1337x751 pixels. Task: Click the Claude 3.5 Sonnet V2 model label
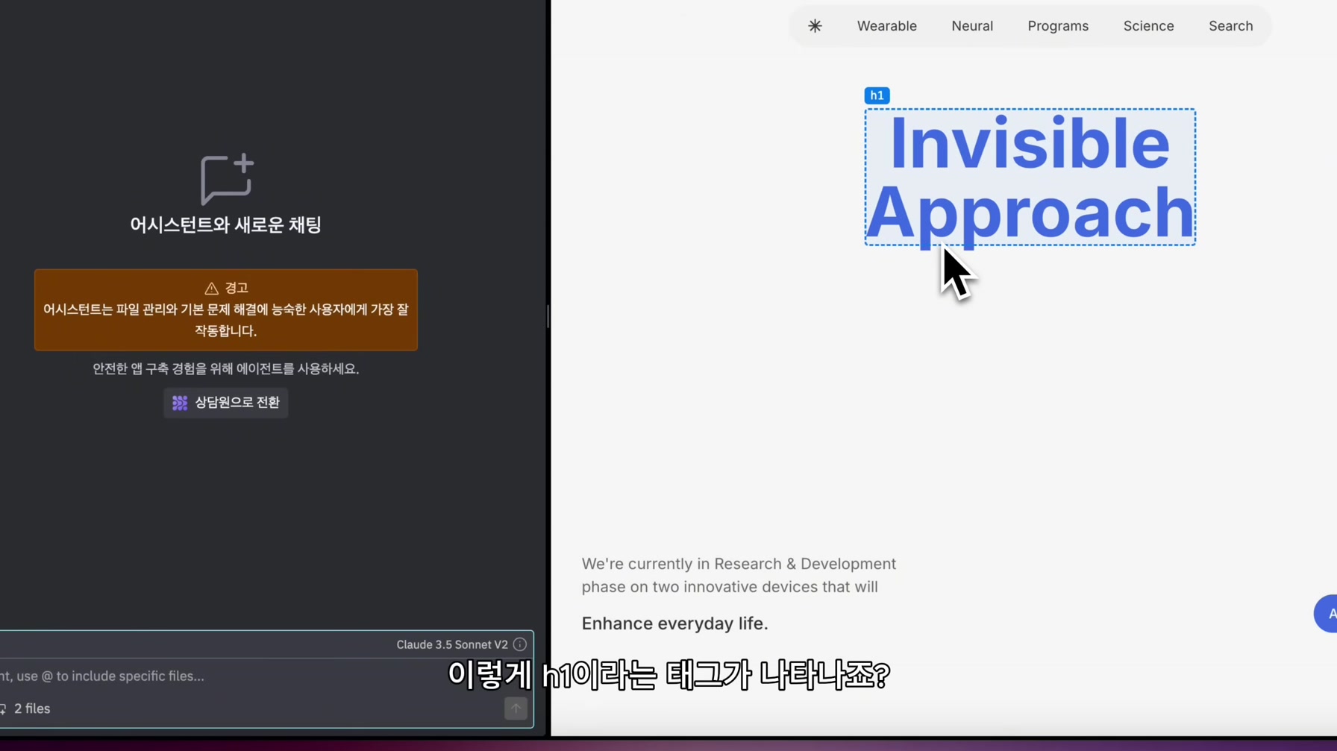pos(451,644)
